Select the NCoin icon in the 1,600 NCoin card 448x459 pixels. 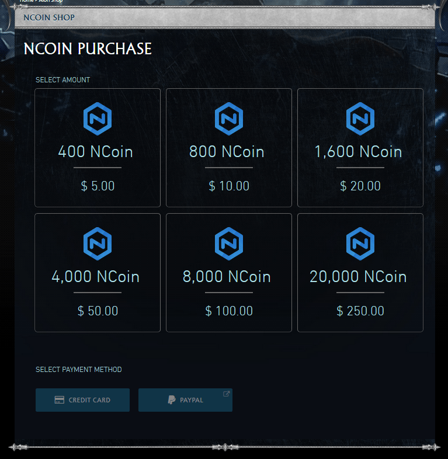360,119
